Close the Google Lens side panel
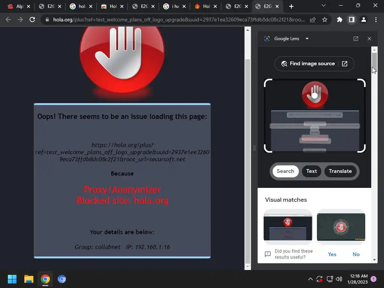Screen dimensions: 384x288 [x=369, y=39]
